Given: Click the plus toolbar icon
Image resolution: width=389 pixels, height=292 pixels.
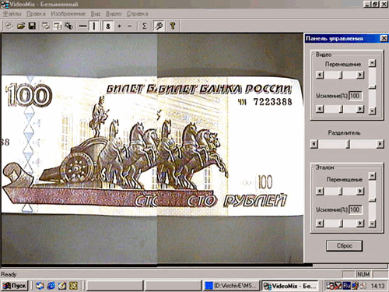Looking at the screenshot, I should (120, 26).
